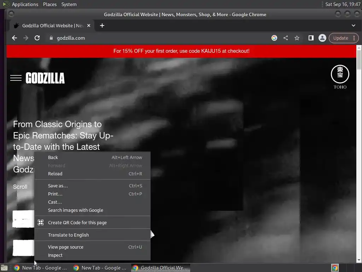Open new tab with plus button
362x272 pixels.
coord(102,25)
